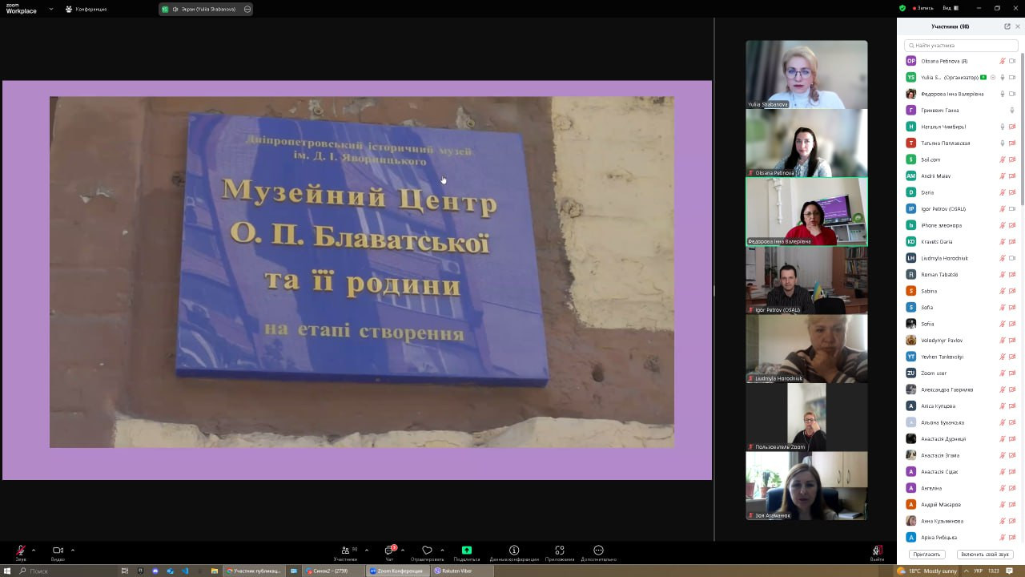Image resolution: width=1025 pixels, height=577 pixels.
Task: Expand chat options arrow in toolbar
Action: click(402, 550)
